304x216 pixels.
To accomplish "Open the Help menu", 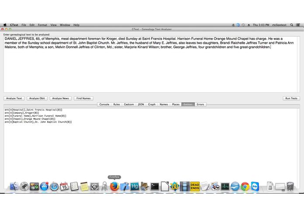I will [x=77, y=25].
